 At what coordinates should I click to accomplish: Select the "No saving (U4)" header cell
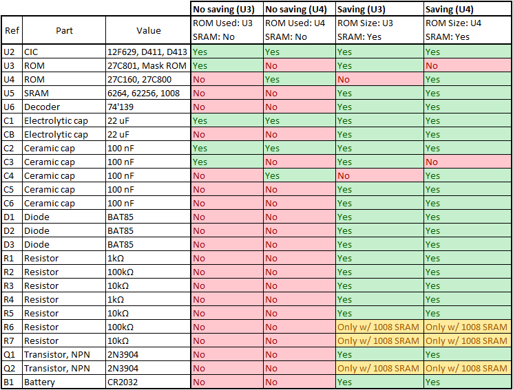[x=299, y=9]
